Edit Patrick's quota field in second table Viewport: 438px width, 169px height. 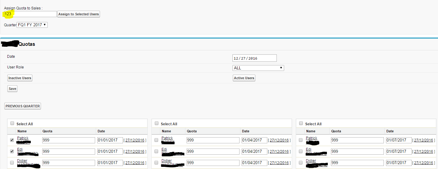[x=213, y=140]
